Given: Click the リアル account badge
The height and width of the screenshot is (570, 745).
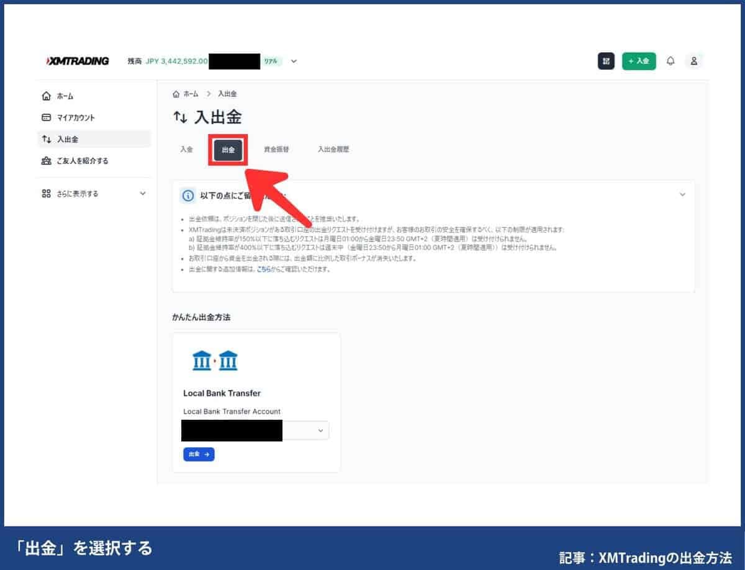Looking at the screenshot, I should coord(271,61).
